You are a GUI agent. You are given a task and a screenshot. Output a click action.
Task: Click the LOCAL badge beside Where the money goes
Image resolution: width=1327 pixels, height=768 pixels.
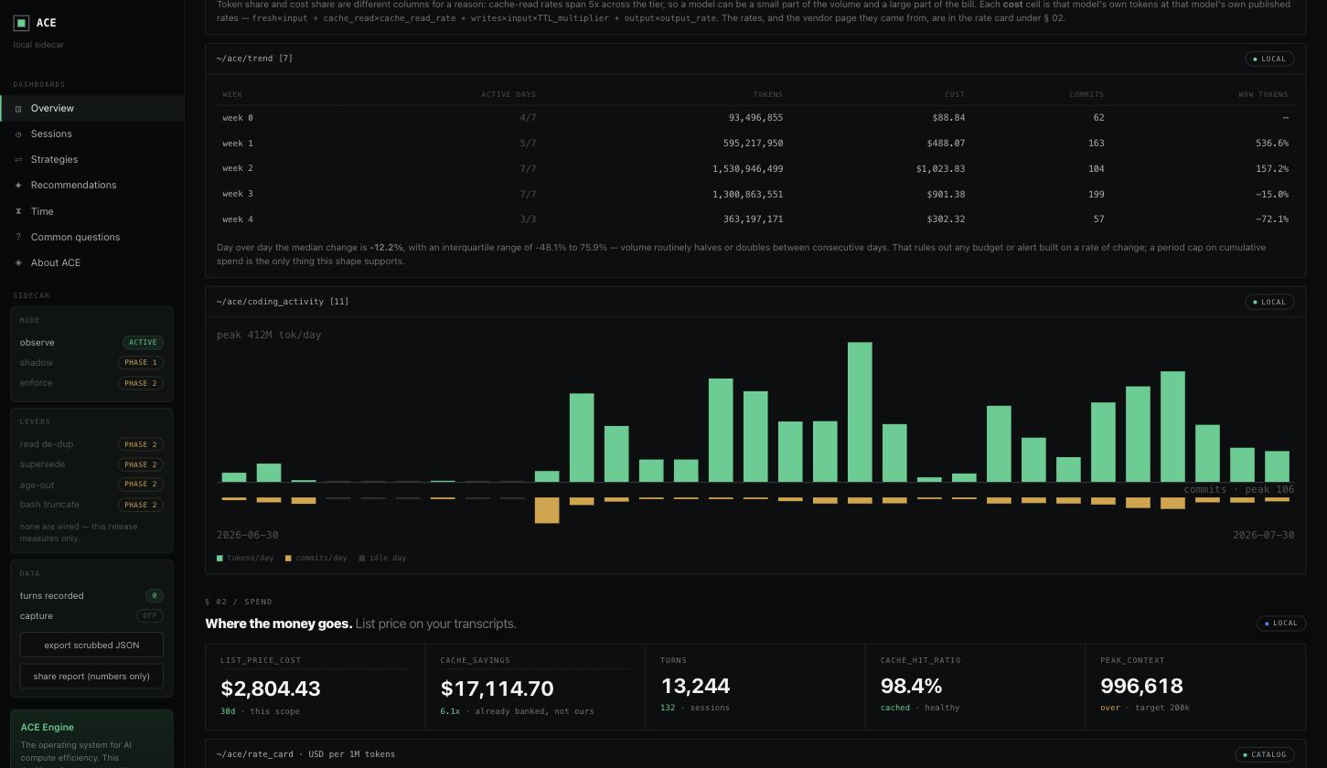coord(1281,624)
